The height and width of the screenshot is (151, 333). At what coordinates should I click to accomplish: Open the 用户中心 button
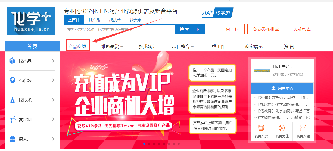pyautogui.click(x=282, y=88)
